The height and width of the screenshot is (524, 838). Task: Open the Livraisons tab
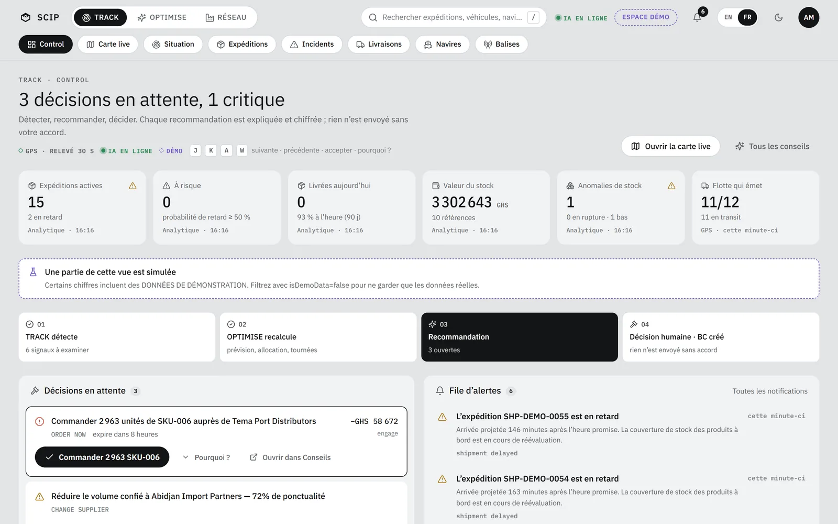click(x=379, y=44)
